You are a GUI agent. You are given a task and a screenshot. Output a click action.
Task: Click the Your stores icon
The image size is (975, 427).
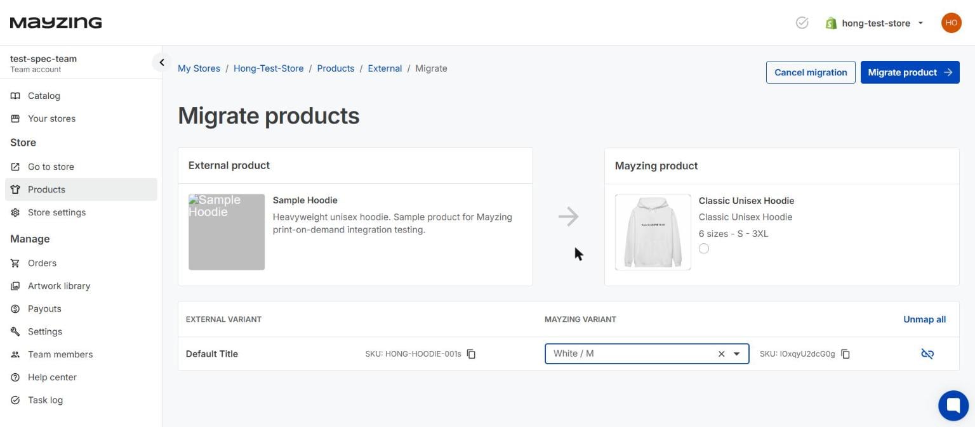pyautogui.click(x=15, y=118)
